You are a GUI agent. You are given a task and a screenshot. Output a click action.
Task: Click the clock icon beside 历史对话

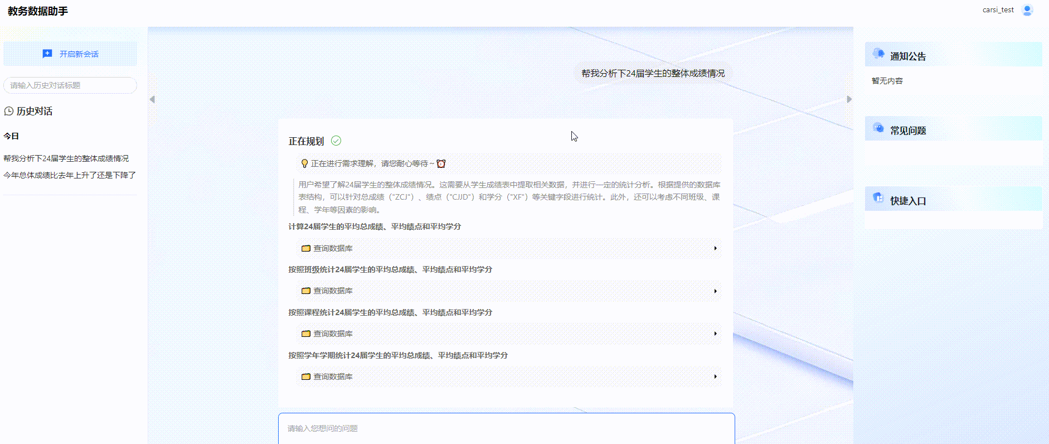tap(9, 112)
